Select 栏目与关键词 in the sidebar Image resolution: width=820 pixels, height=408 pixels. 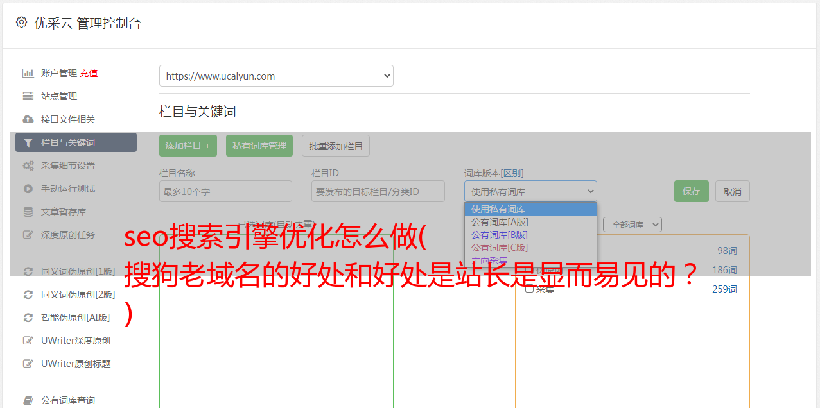76,142
